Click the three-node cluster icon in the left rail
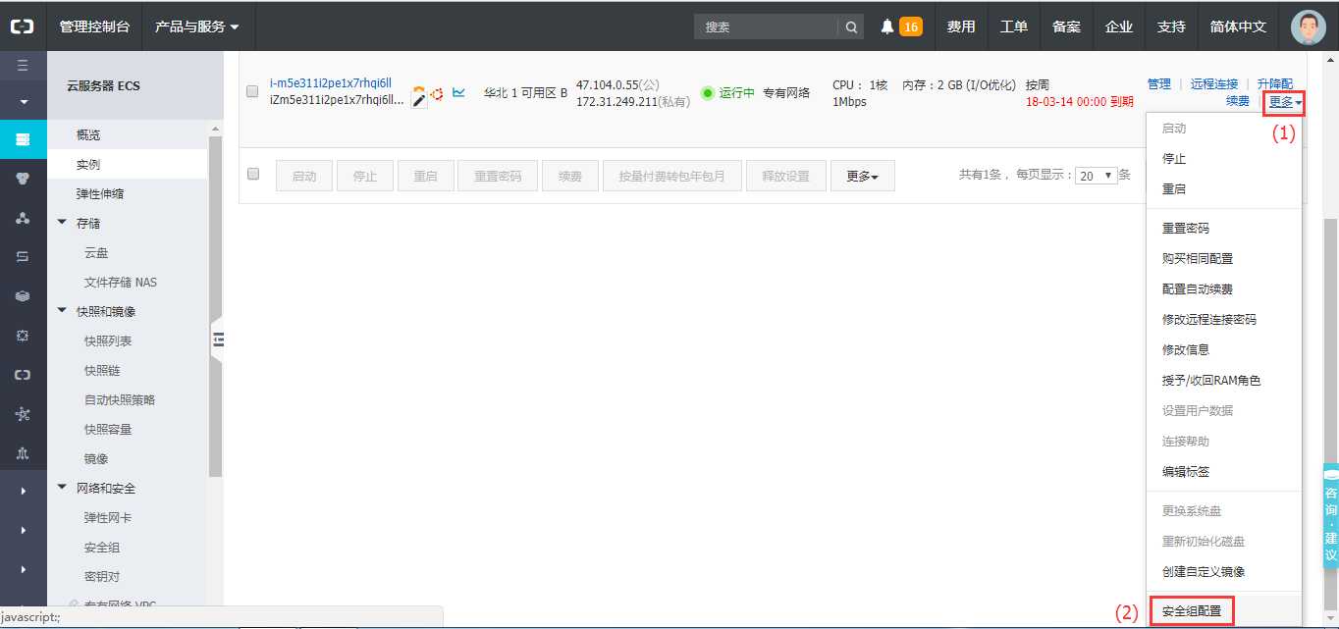 (23, 218)
